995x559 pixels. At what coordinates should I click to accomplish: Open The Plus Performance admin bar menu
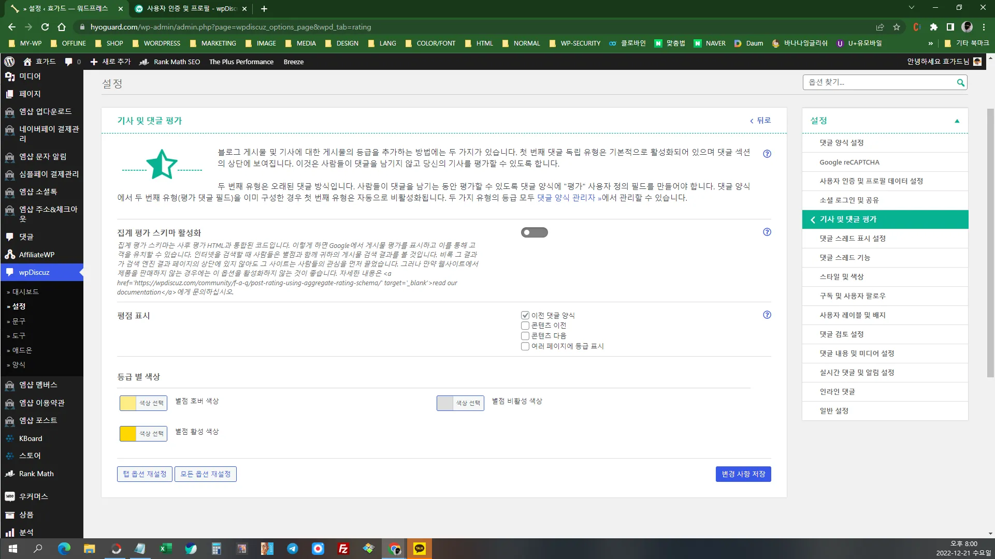point(241,62)
